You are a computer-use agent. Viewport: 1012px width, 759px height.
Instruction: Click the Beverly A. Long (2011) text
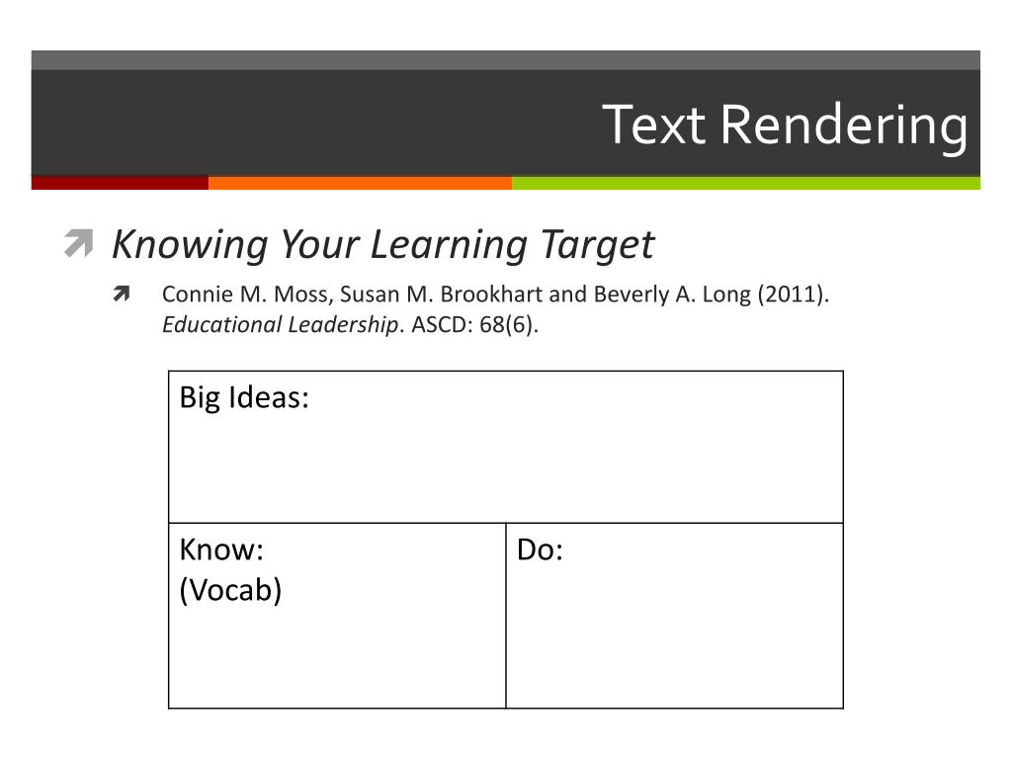(x=711, y=295)
